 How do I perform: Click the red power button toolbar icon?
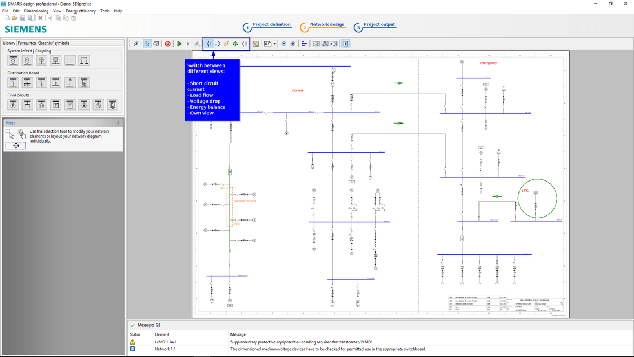[167, 43]
